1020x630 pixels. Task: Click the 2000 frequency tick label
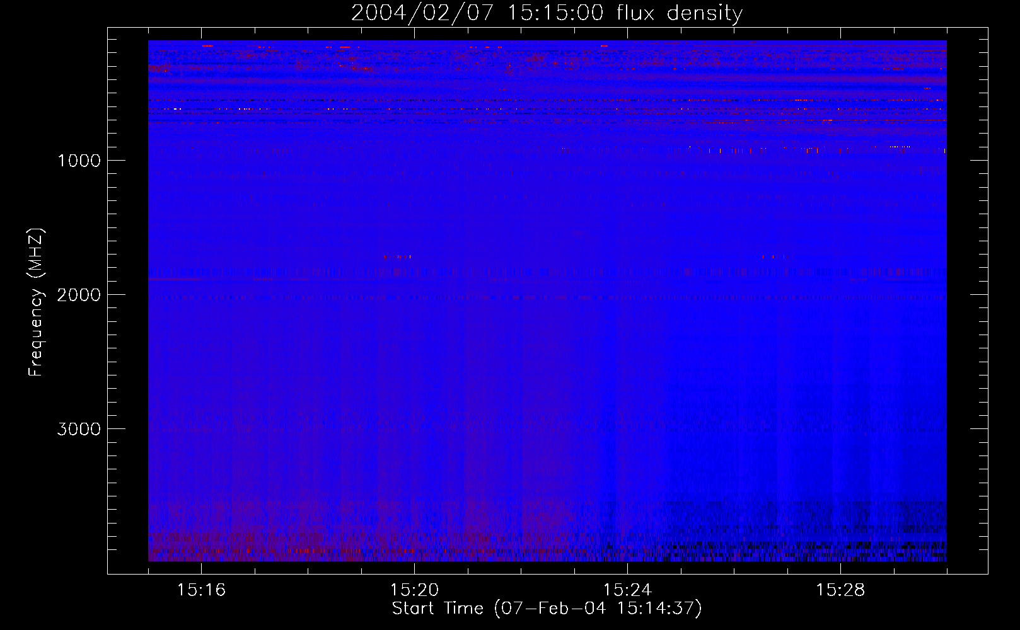click(79, 295)
